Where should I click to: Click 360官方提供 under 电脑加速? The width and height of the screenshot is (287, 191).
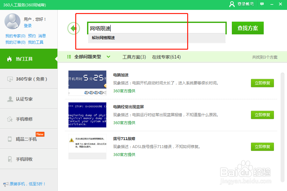(x=124, y=91)
